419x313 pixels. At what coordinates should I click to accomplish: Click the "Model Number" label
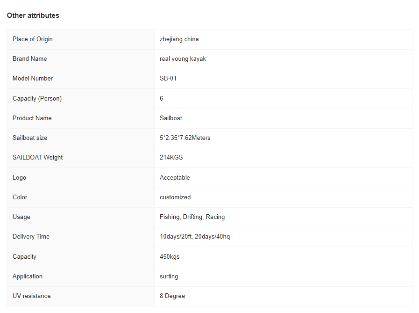point(33,79)
